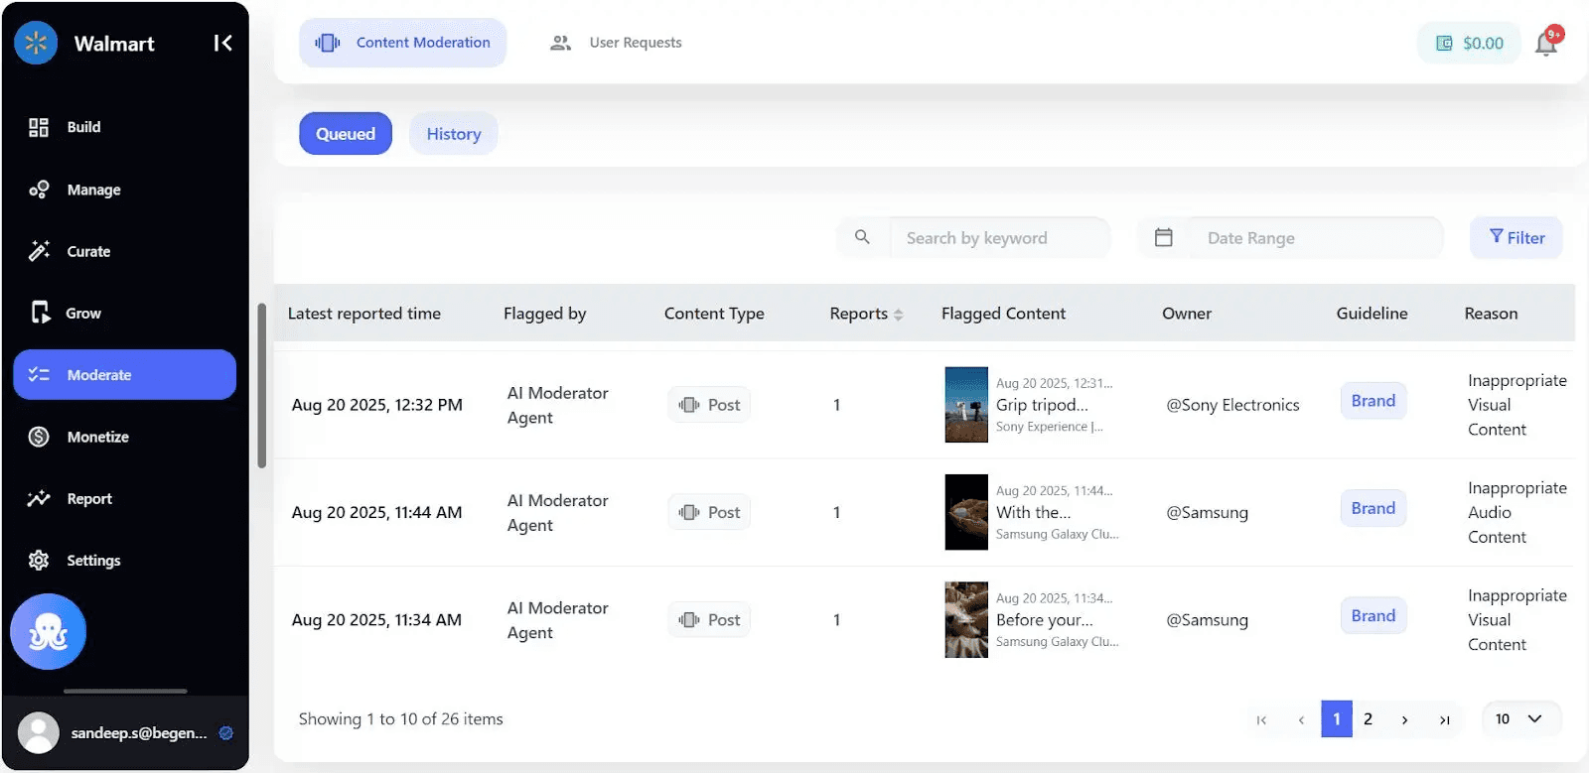Click the @Samsung owner in the 11:44 AM row
1589x773 pixels.
point(1207,512)
